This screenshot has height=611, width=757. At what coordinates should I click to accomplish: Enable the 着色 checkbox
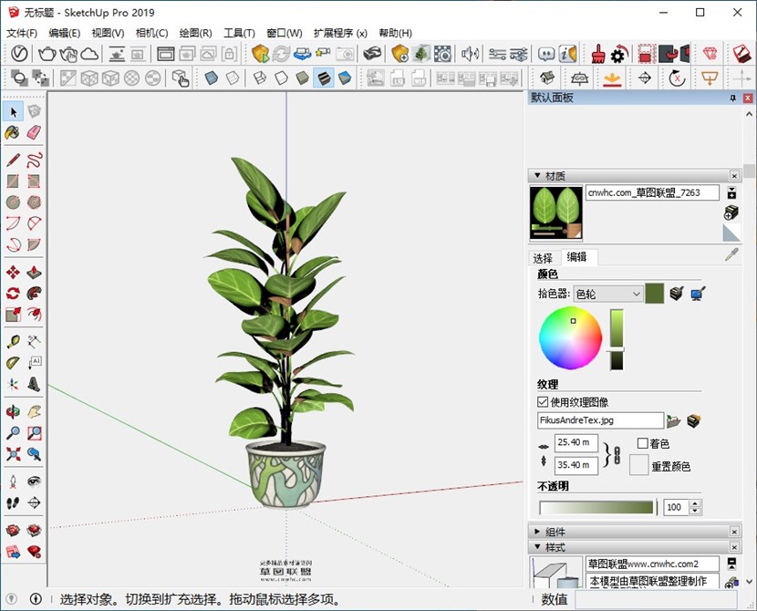click(x=642, y=443)
